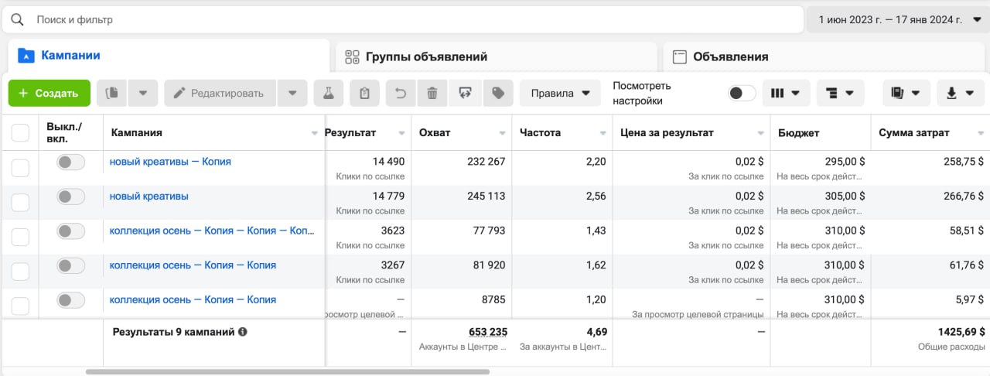
Task: Toggle the Посмотреть настройки switch
Action: coord(742,93)
